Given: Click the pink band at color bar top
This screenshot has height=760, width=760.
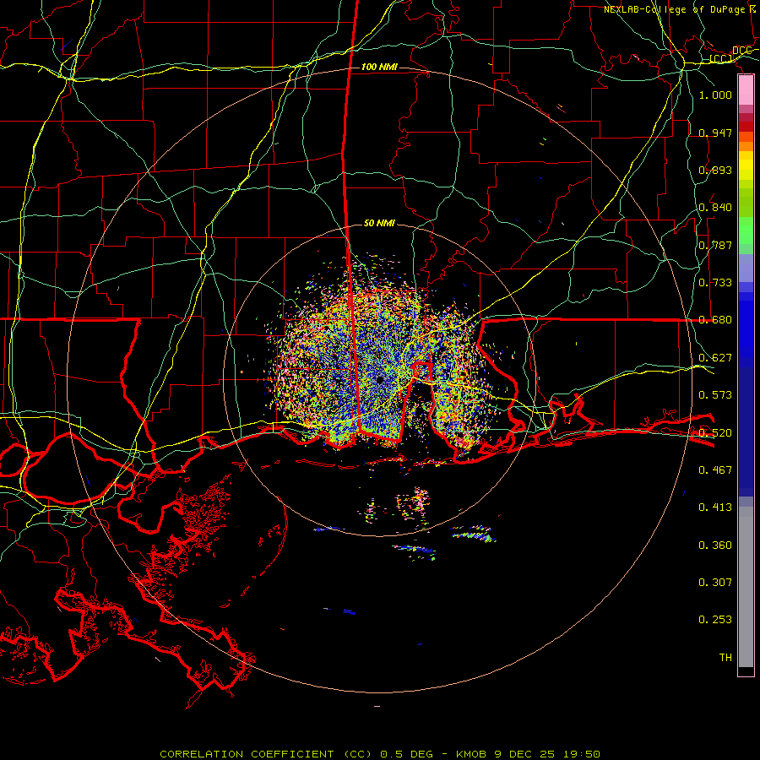Looking at the screenshot, I should (746, 90).
